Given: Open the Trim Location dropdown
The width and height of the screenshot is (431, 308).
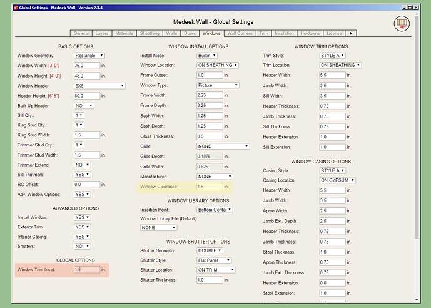Looking at the screenshot, I should coord(340,65).
